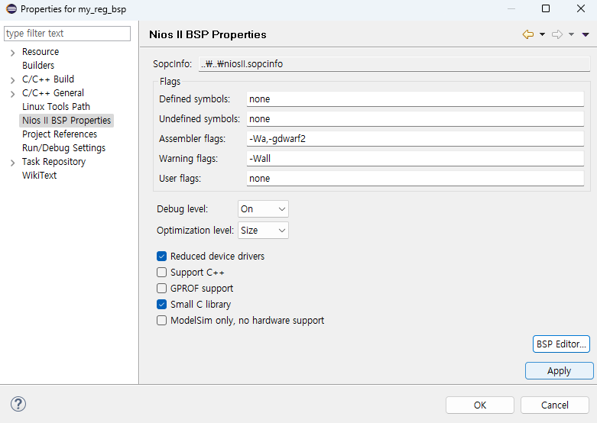Image resolution: width=597 pixels, height=423 pixels.
Task: Enable Support C++ checkbox
Action: 161,273
